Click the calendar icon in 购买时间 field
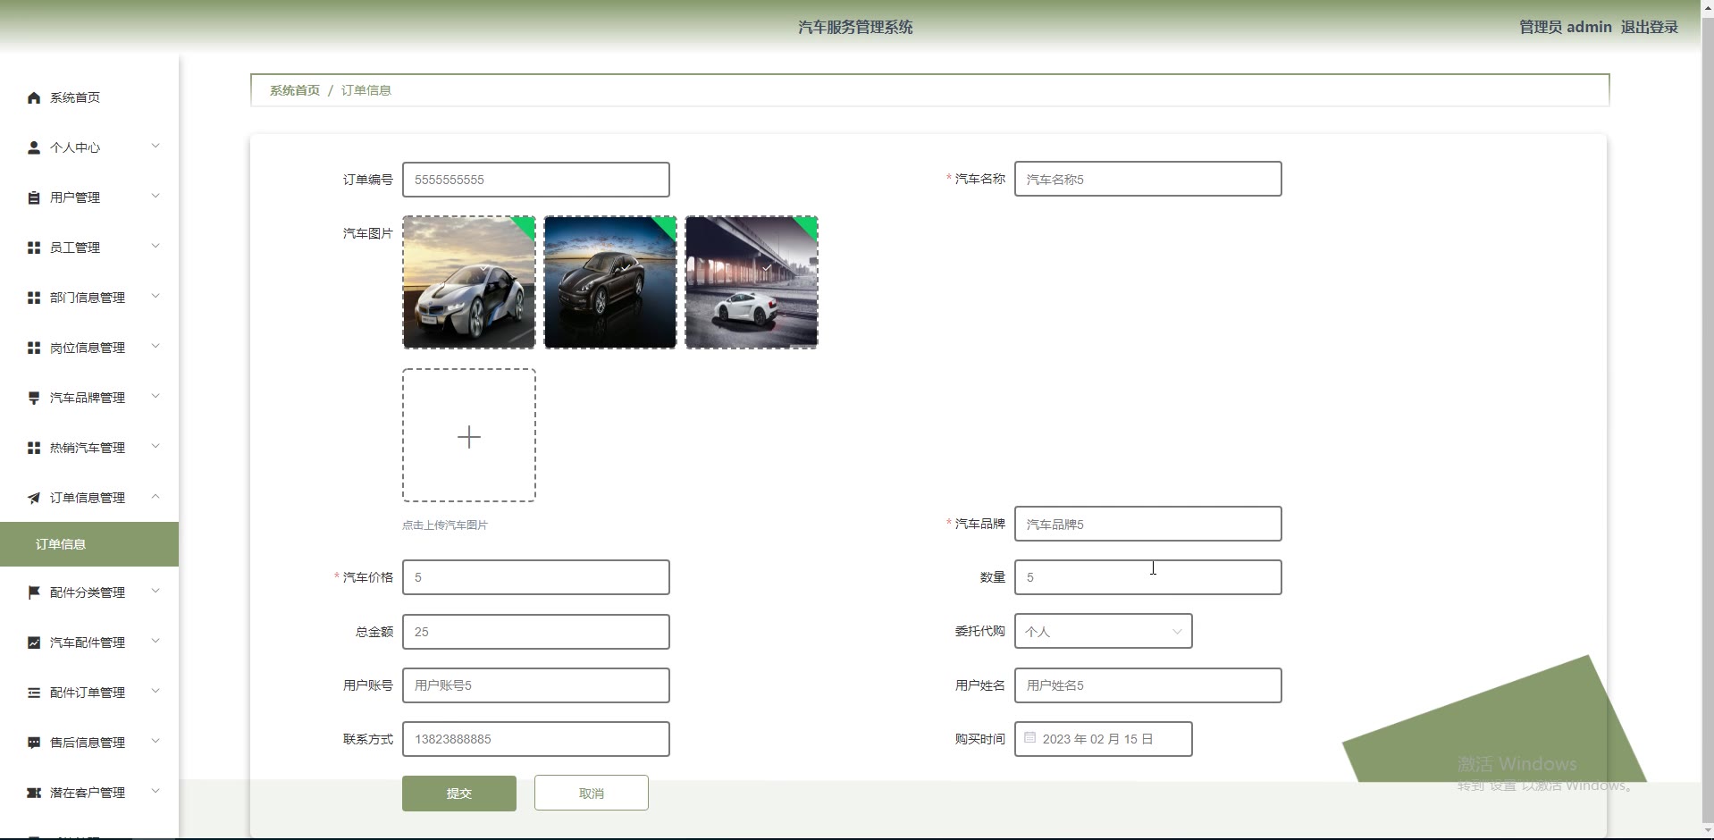The height and width of the screenshot is (840, 1714). (1029, 738)
